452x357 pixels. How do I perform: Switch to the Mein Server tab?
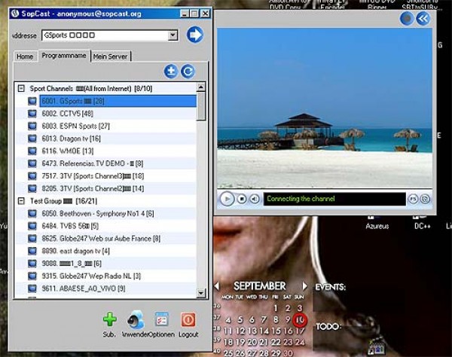coord(111,56)
